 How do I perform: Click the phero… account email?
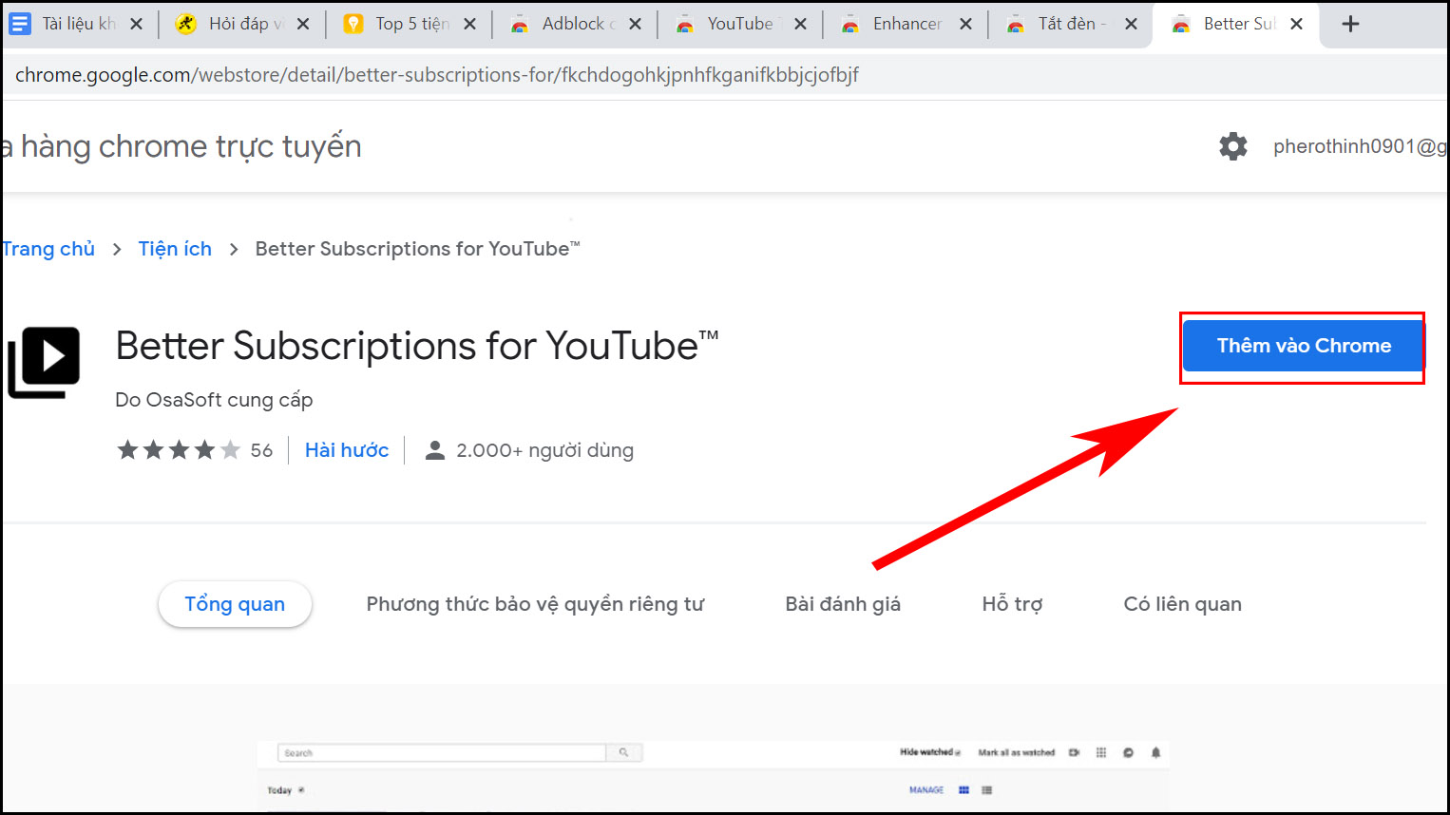coord(1360,146)
